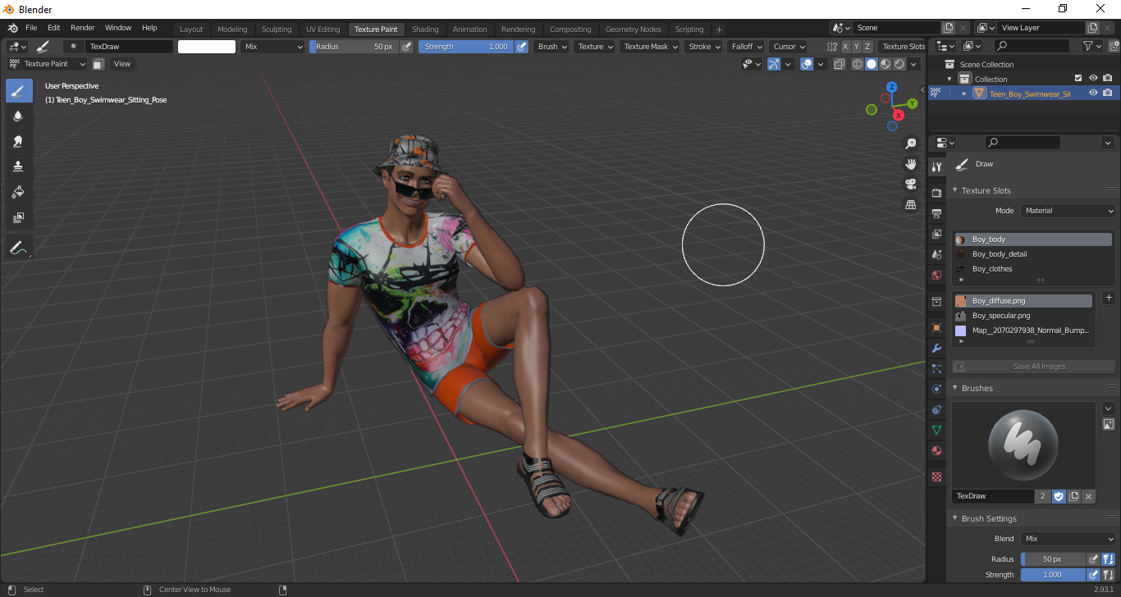Open the Texture Mask popover
Image resolution: width=1121 pixels, height=597 pixels.
tap(650, 47)
